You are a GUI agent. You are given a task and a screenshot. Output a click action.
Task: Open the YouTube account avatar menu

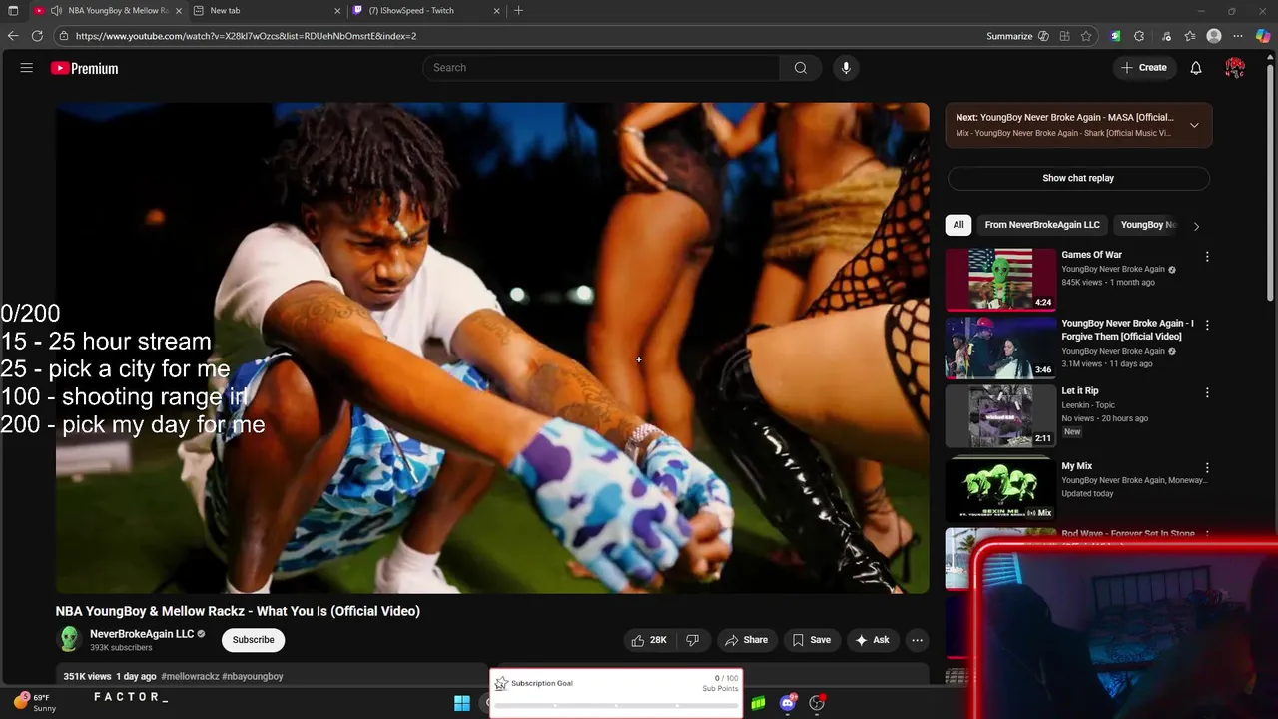click(1235, 68)
